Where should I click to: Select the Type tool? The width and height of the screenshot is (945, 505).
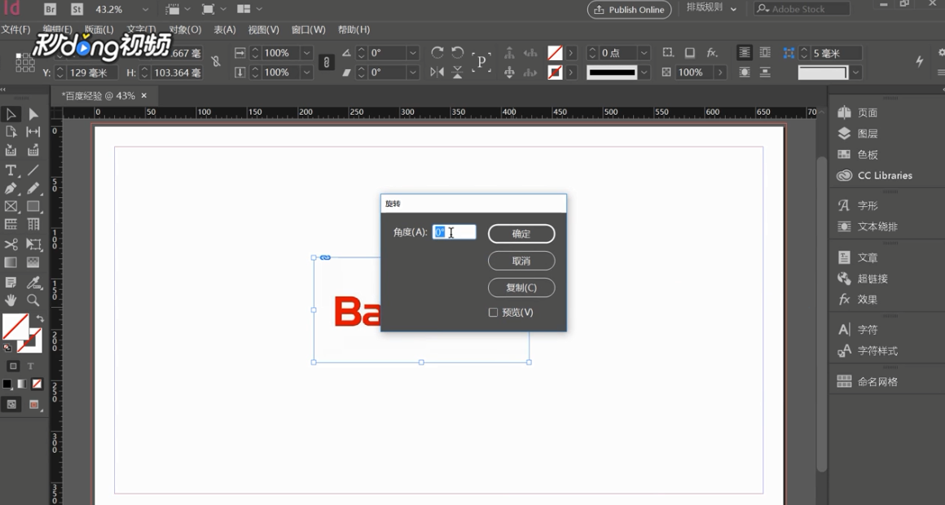click(x=11, y=170)
